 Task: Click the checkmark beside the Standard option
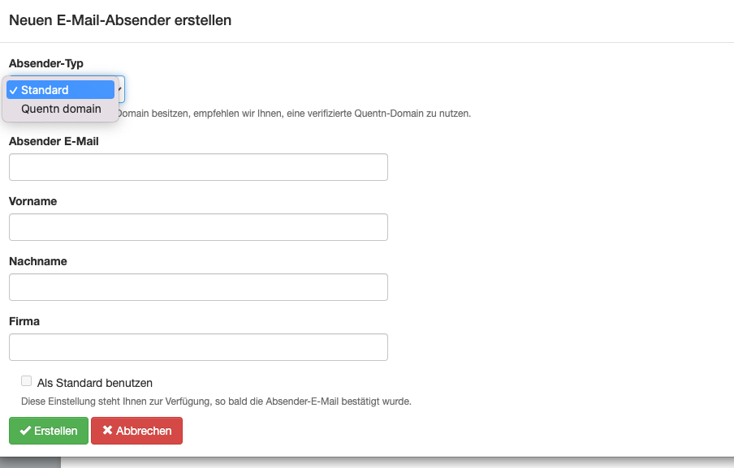point(14,90)
